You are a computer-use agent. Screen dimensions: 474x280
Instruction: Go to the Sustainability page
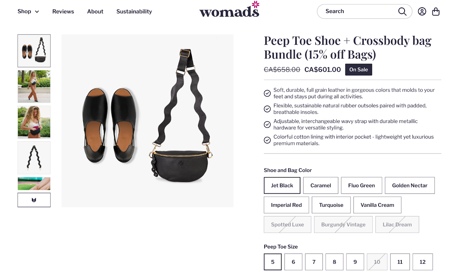(x=134, y=12)
